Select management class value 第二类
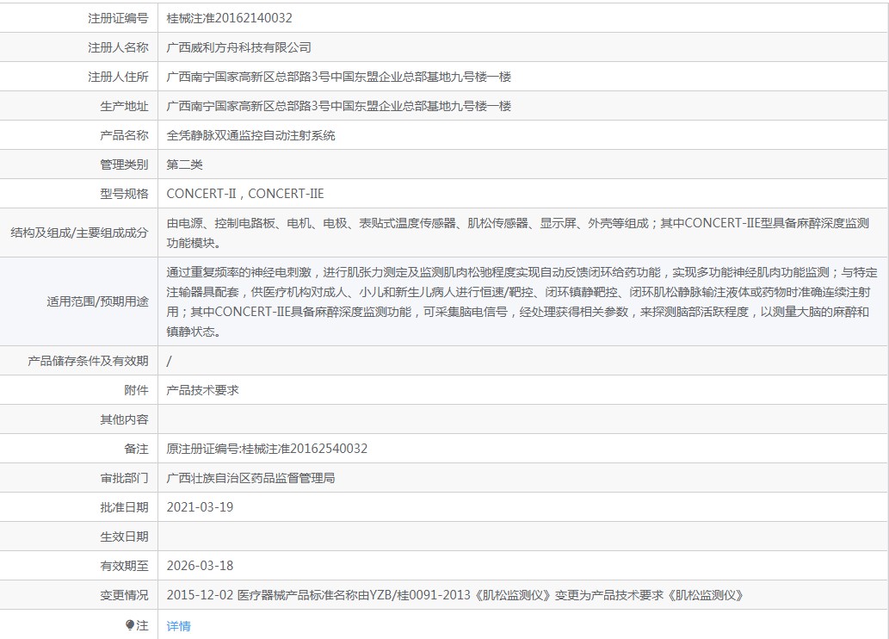 click(x=184, y=164)
